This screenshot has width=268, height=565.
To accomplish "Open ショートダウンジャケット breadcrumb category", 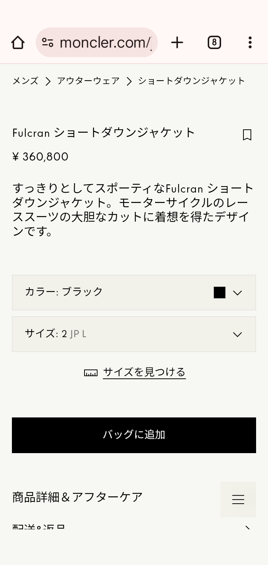I will coord(191,81).
